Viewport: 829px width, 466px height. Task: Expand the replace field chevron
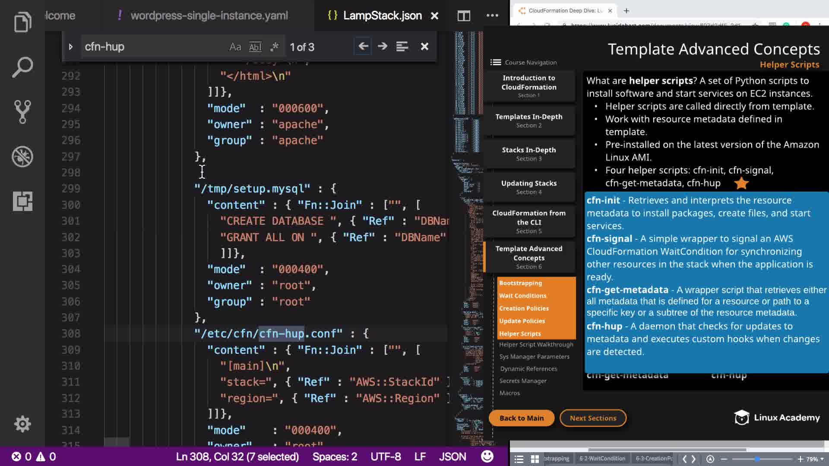point(71,47)
